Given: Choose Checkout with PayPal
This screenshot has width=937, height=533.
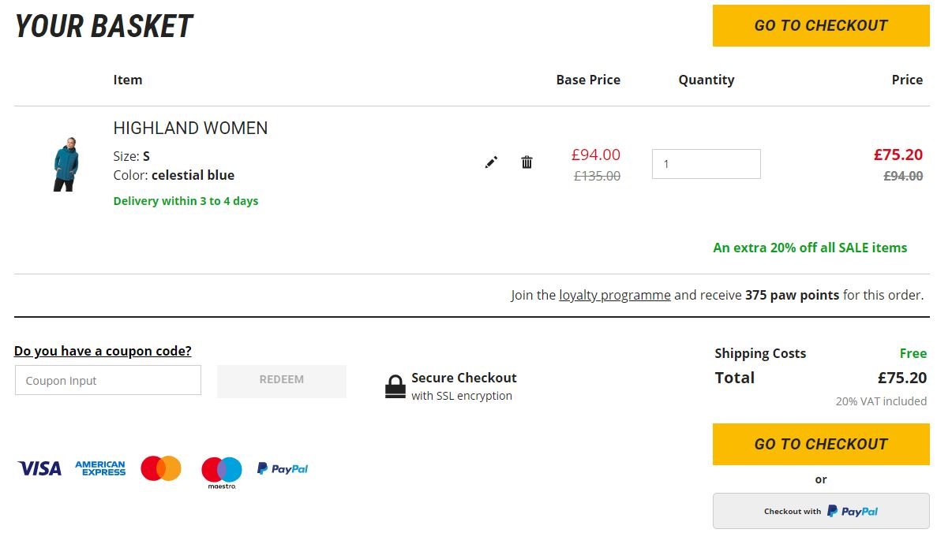Looking at the screenshot, I should [820, 511].
